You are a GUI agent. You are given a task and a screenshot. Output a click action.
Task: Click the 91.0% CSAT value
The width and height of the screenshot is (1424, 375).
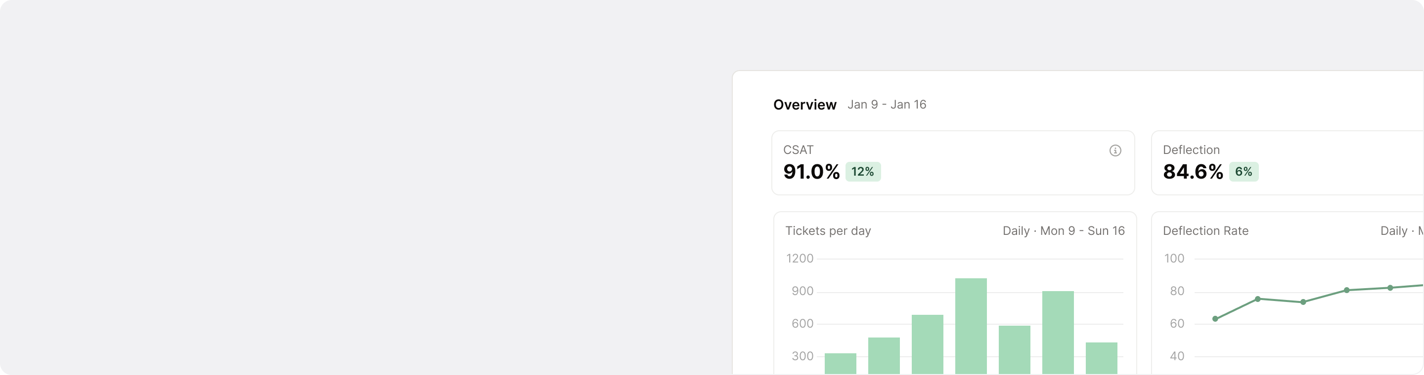pyautogui.click(x=811, y=172)
